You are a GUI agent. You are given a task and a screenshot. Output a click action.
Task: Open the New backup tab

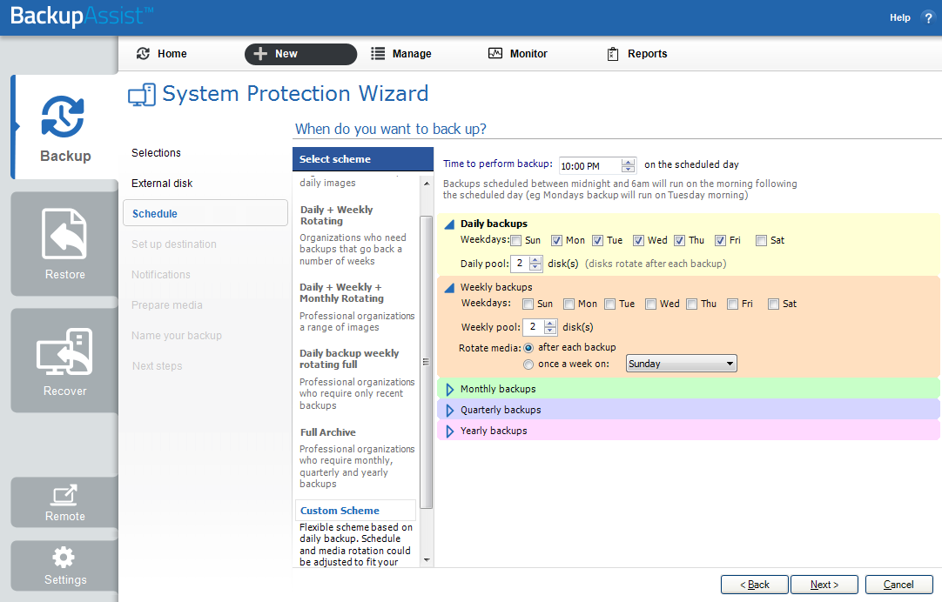pos(300,54)
